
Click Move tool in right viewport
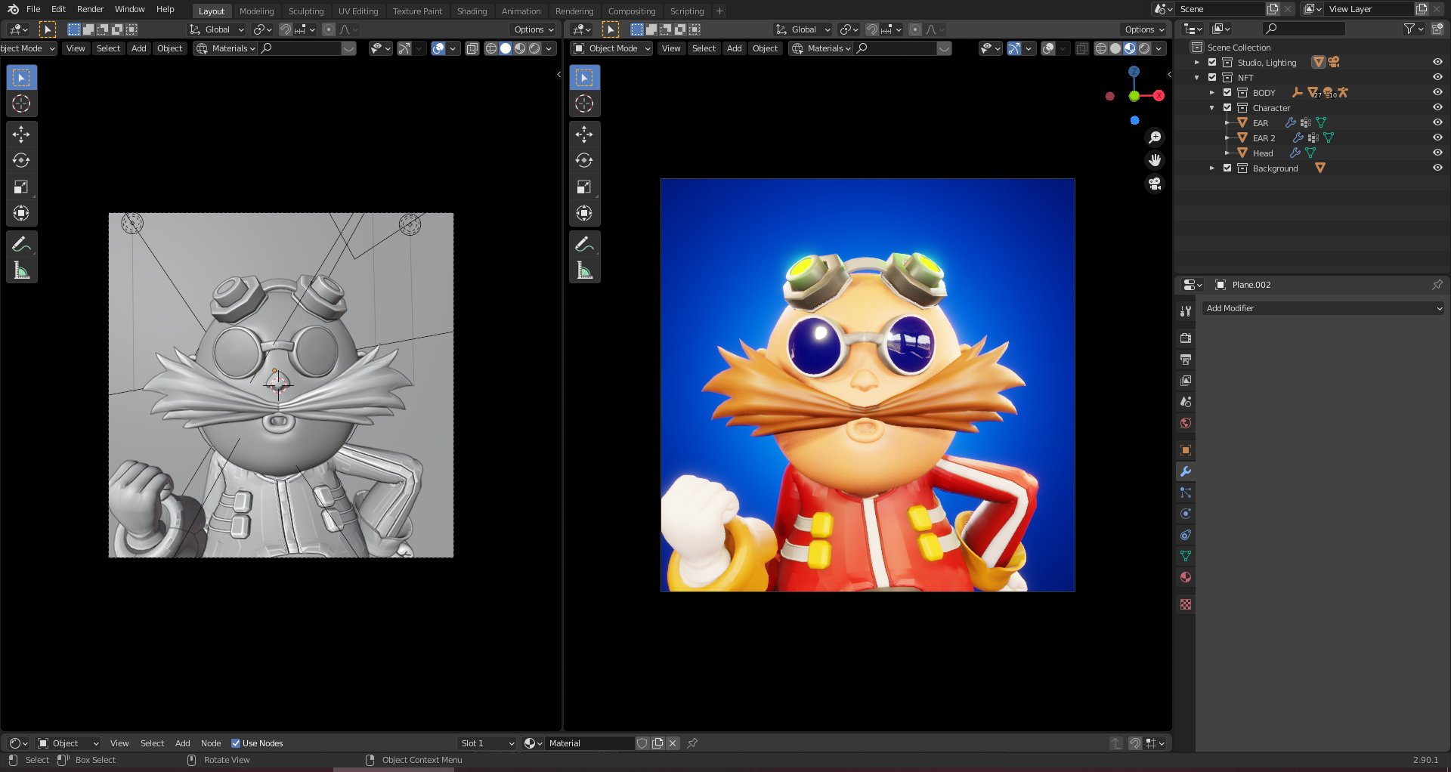coord(584,134)
